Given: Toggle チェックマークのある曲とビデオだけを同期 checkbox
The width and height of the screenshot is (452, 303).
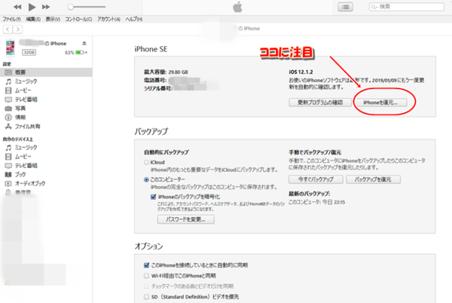Looking at the screenshot, I should pos(146,286).
